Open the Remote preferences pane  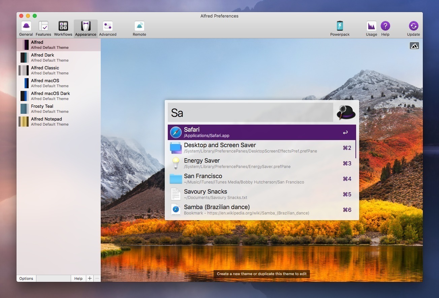(139, 29)
